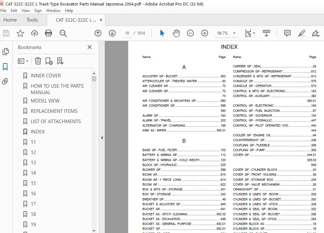Click CYLINDER BLOCK AS index entry
The height and width of the screenshot is (233, 324).
pyautogui.click(x=275, y=224)
